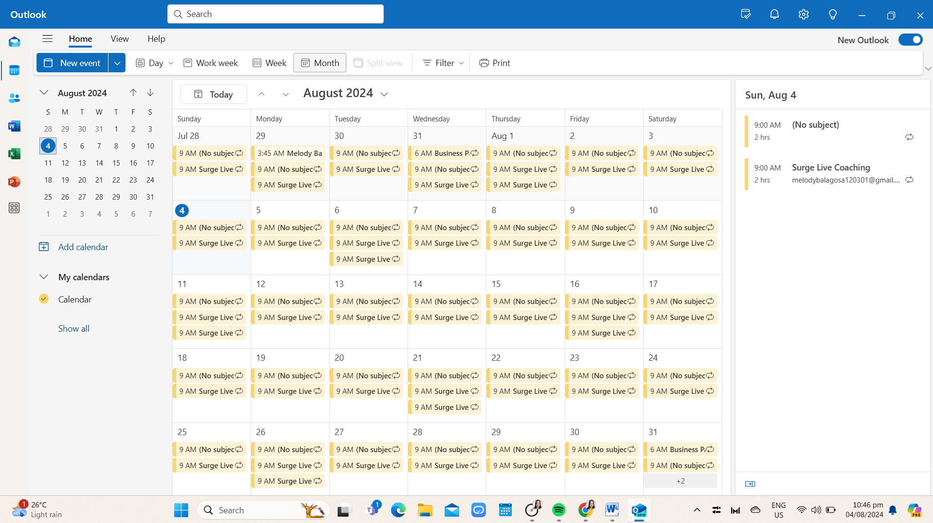The height and width of the screenshot is (523, 933).
Task: Switch to Work week view
Action: point(211,63)
